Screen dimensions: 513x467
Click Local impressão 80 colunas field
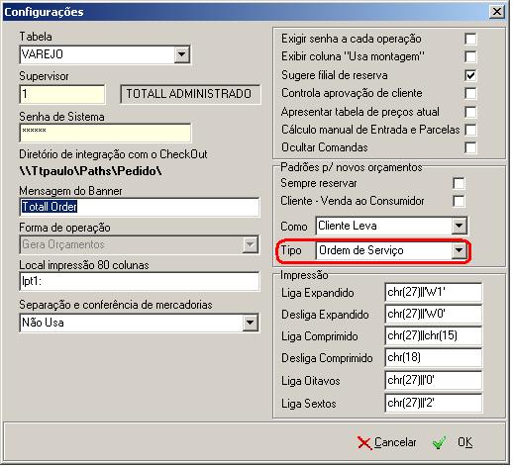point(140,281)
